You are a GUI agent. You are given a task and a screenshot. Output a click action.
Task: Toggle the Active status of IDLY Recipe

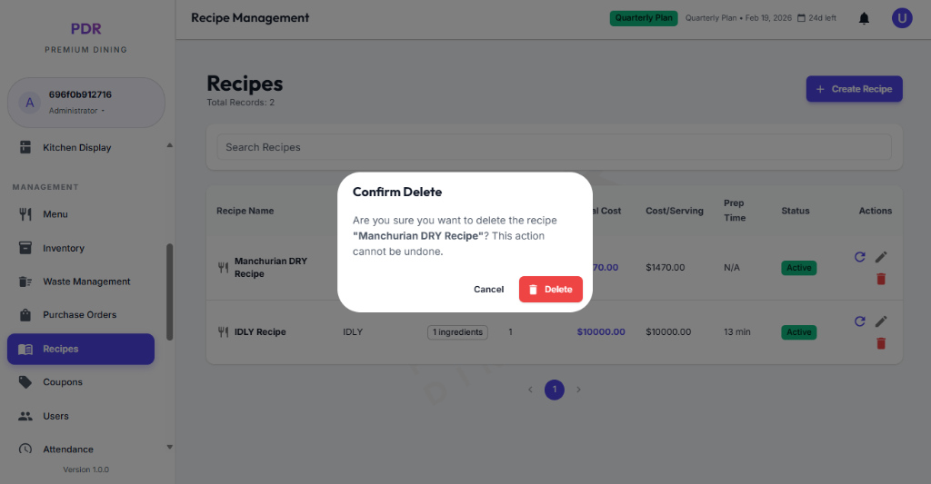798,332
